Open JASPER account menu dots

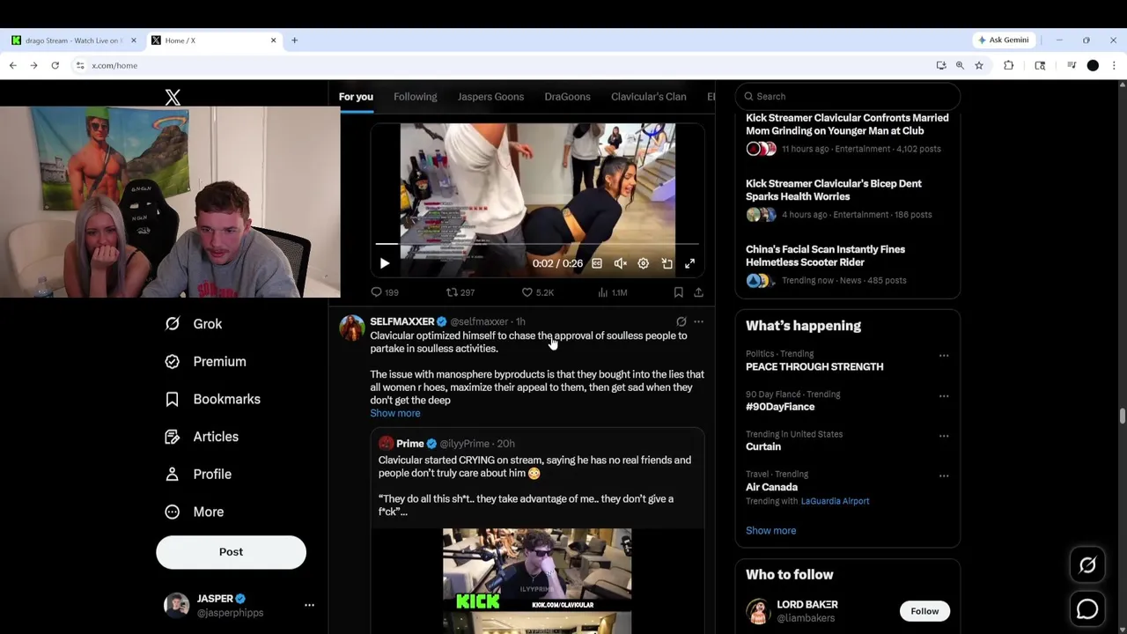coord(309,605)
